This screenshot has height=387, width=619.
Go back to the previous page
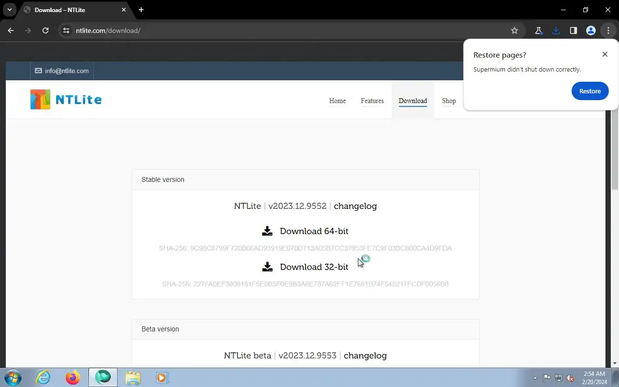(11, 30)
